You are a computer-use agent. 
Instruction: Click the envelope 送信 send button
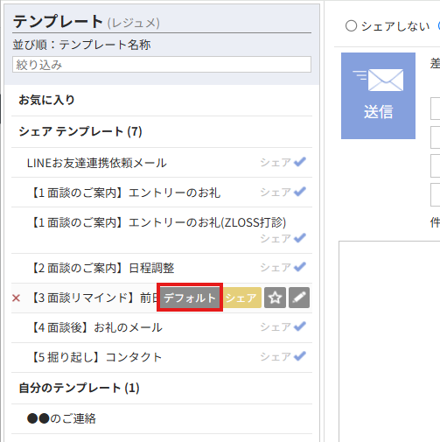[x=378, y=95]
